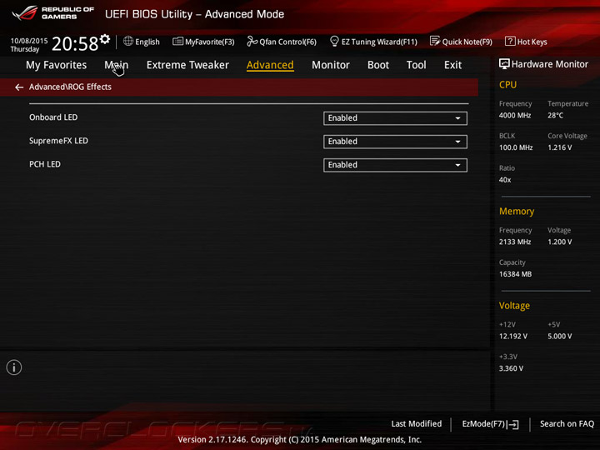
Task: Switch to the Boot tab
Action: tap(378, 65)
